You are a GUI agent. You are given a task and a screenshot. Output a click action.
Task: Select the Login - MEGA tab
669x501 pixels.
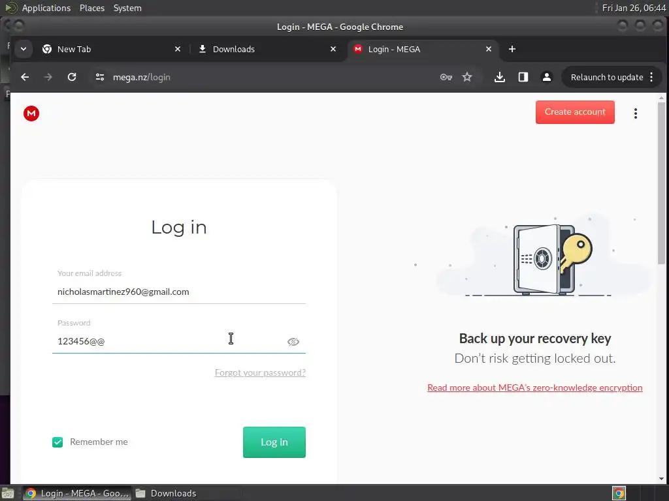423,49
